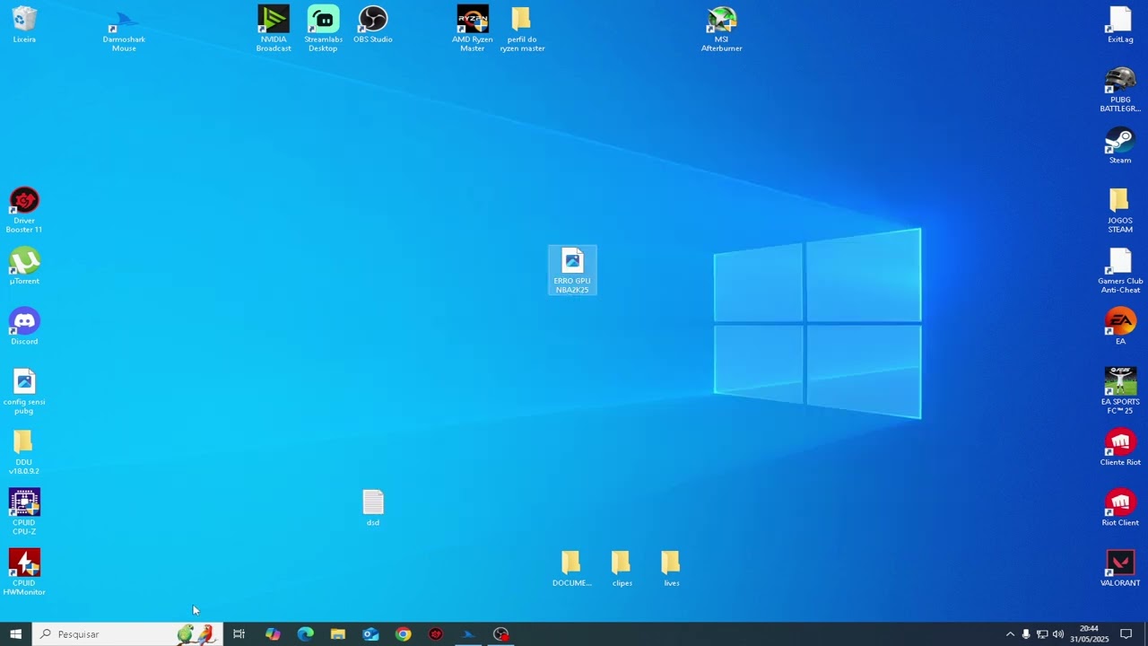Open File Explorer from the taskbar
Screen dimensions: 1148x646
(x=338, y=633)
